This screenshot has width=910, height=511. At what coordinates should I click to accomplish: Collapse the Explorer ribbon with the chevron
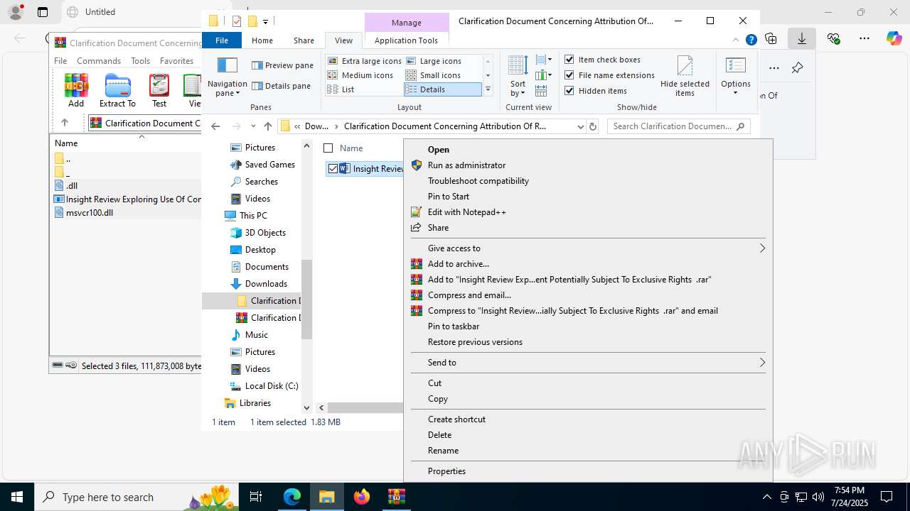coord(737,40)
